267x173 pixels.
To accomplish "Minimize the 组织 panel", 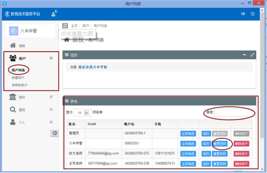I will [244, 55].
